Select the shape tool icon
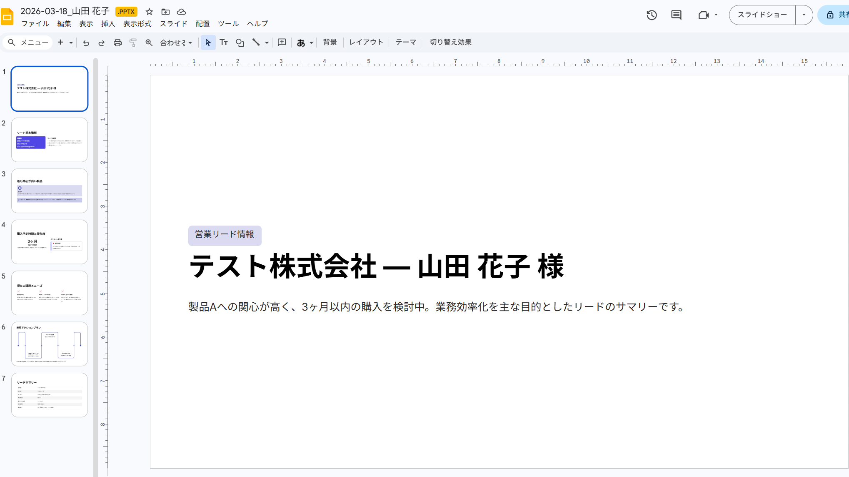849x477 pixels. click(x=240, y=43)
